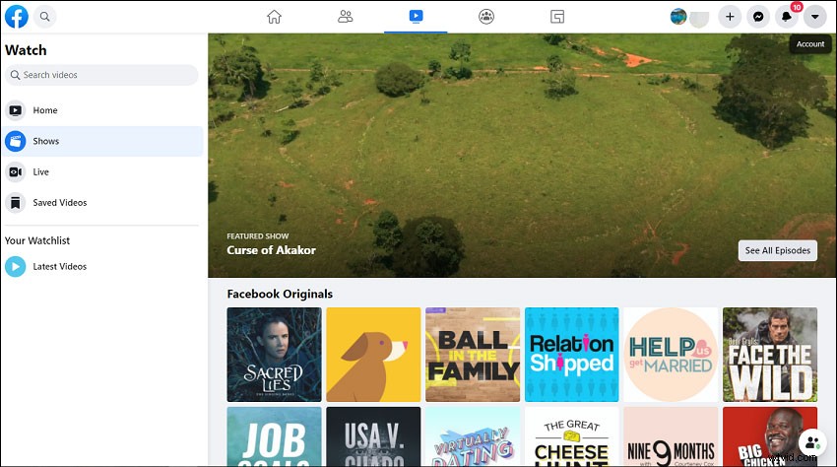Open the search magnifier next to the logo
The height and width of the screenshot is (467, 837).
(45, 17)
